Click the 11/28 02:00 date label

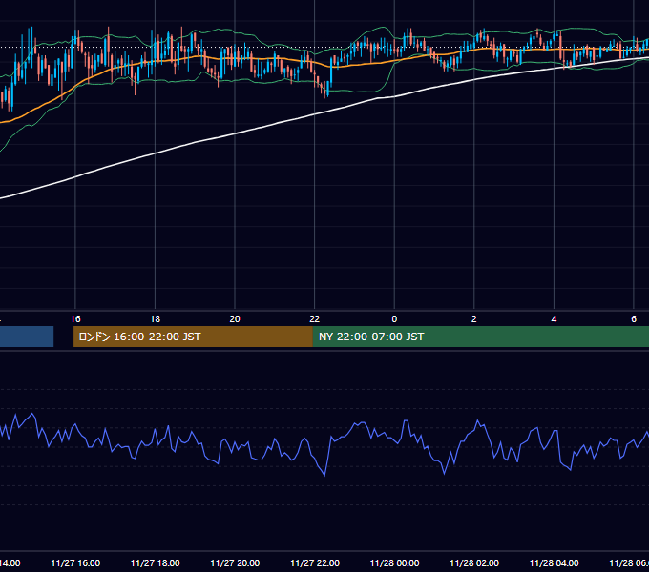(x=474, y=562)
